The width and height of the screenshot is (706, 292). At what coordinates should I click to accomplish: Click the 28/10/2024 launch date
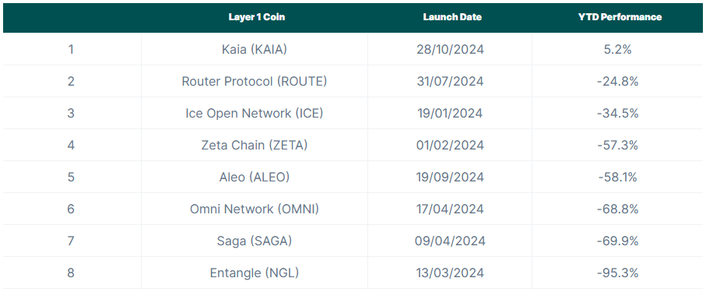coord(450,49)
